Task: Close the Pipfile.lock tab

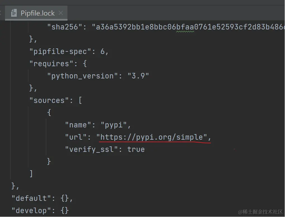Action: click(x=61, y=13)
